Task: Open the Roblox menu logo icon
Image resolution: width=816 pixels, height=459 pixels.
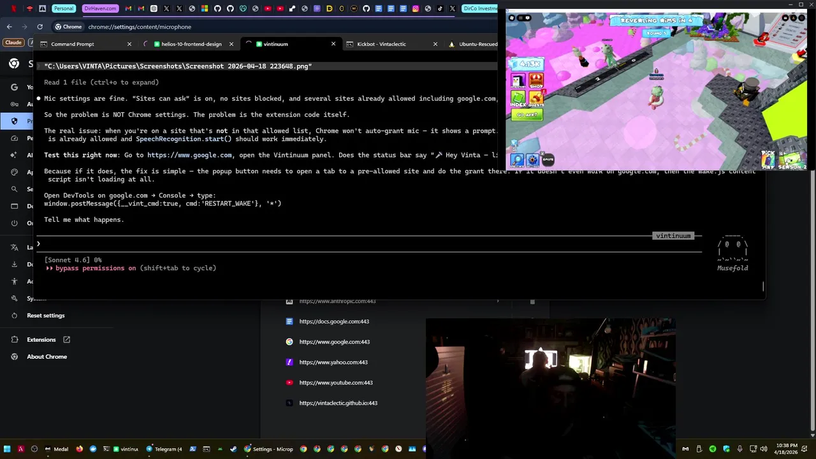Action: click(x=512, y=18)
